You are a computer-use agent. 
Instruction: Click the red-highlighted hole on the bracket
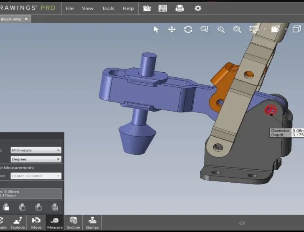tap(271, 110)
